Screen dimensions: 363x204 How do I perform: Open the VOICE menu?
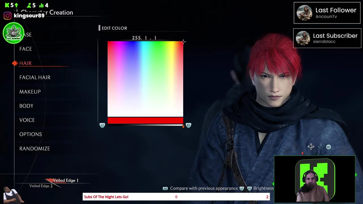click(27, 120)
